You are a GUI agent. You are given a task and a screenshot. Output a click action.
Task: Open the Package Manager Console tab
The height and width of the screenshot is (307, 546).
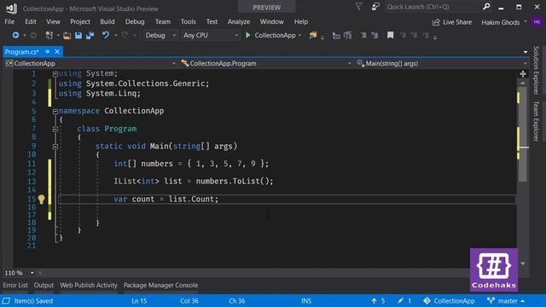[x=160, y=285]
